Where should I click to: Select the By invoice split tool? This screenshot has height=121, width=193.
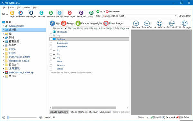click(x=51, y=13)
